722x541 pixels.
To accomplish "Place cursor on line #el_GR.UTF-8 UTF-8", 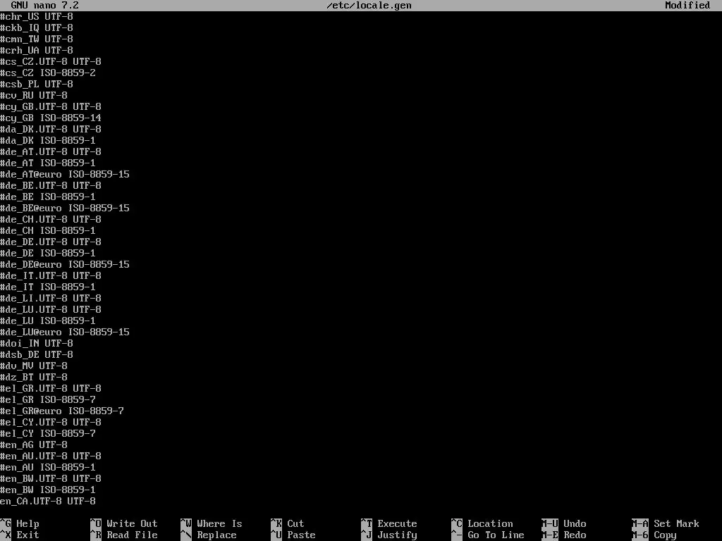I will pyautogui.click(x=51, y=388).
